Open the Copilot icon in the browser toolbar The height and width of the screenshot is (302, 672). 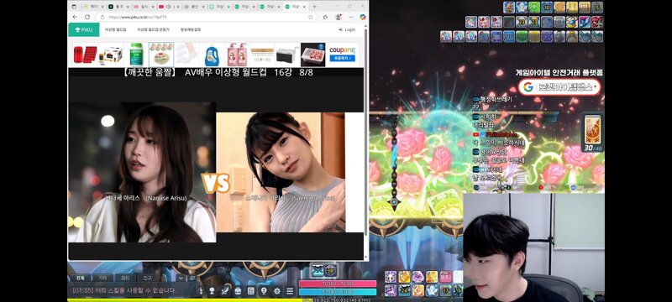pos(363,17)
